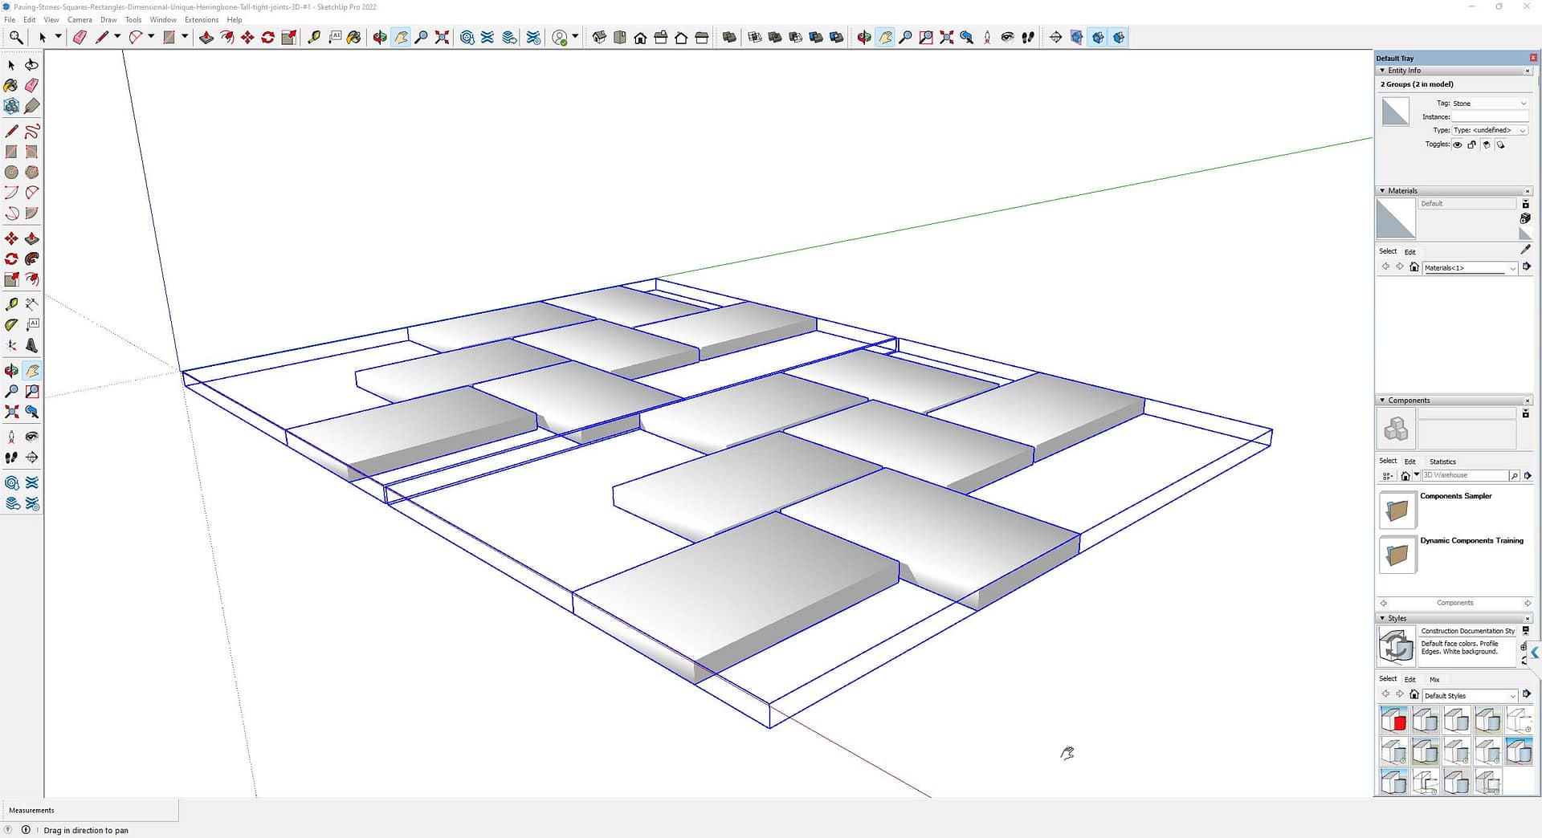The width and height of the screenshot is (1542, 838).
Task: Collapse the Components panel
Action: point(1382,401)
